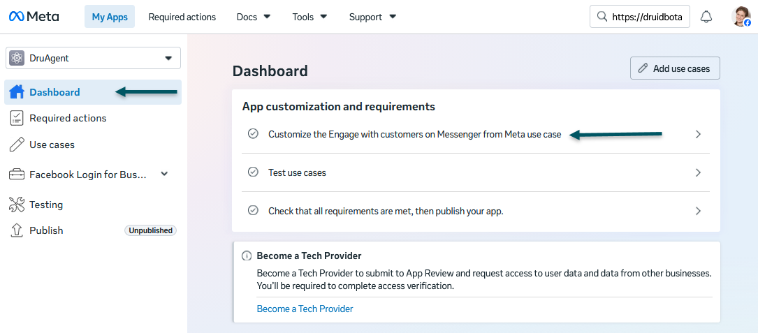Open Required actions in the sidebar
Viewport: 758px width, 333px height.
68,118
